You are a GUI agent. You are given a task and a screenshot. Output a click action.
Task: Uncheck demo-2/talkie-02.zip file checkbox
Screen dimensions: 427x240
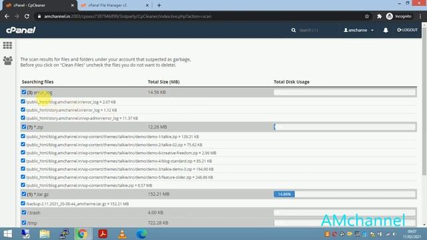click(x=23, y=144)
